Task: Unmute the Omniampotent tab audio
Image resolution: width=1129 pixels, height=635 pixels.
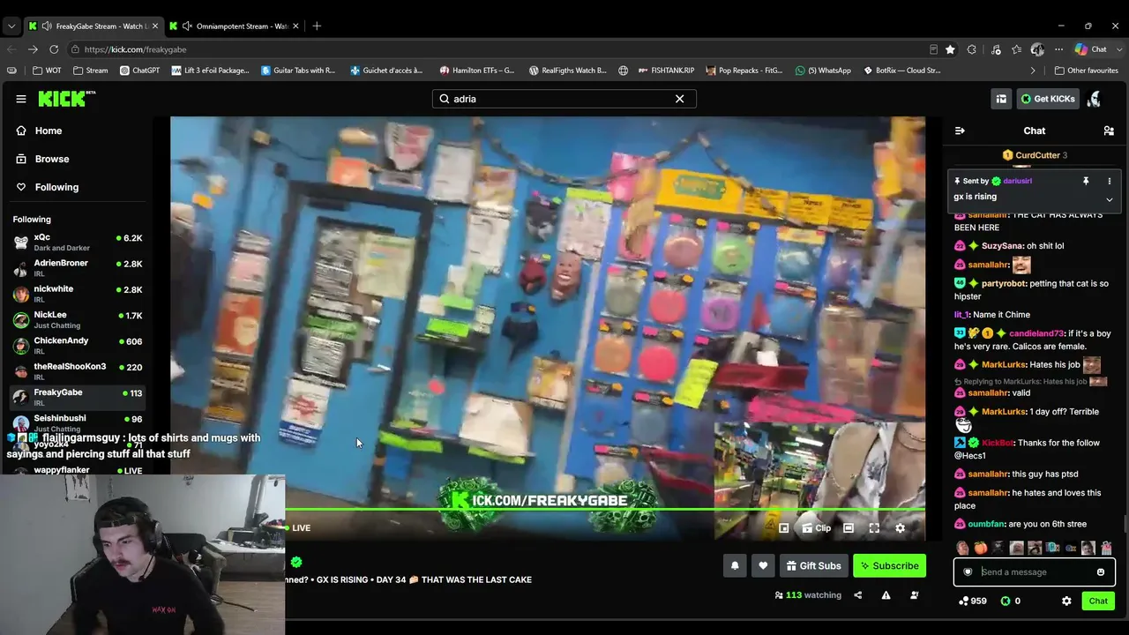Action: [x=187, y=26]
